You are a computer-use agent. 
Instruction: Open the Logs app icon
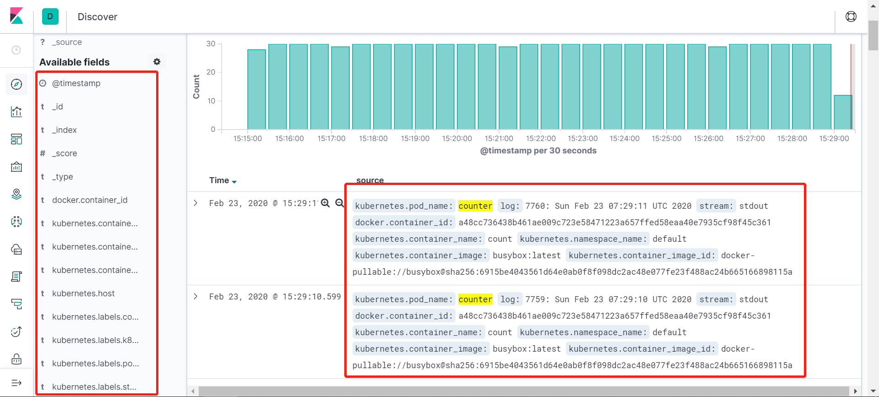coord(16,277)
